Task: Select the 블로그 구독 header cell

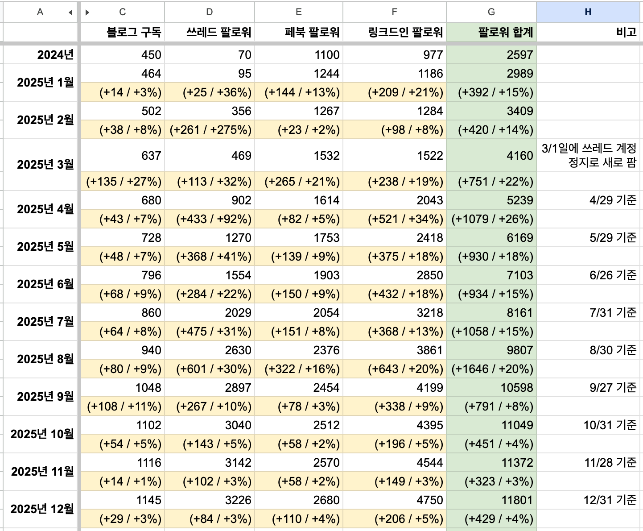Action: [x=123, y=32]
